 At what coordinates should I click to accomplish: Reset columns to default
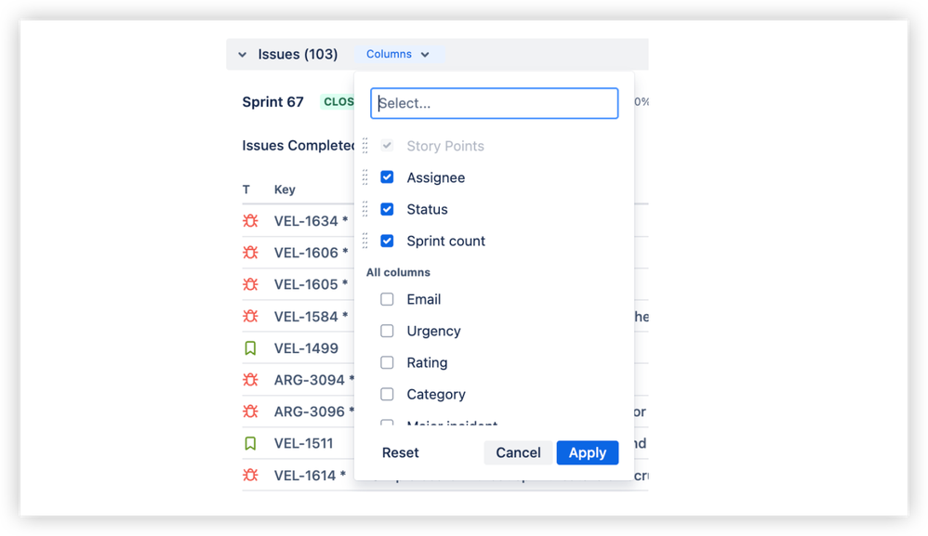tap(400, 452)
